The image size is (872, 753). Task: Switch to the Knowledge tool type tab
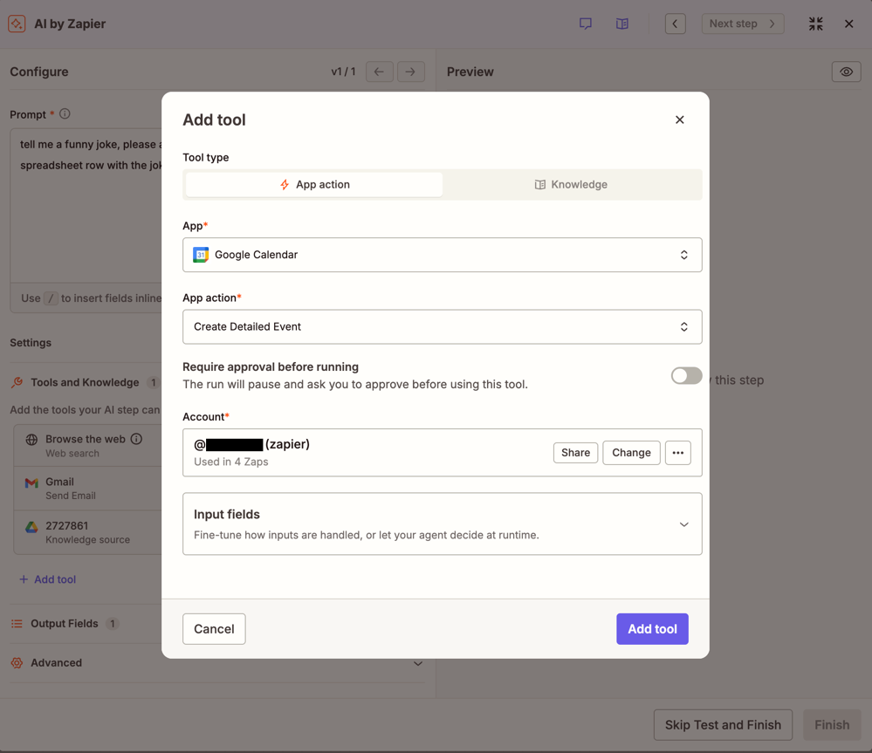coord(571,184)
